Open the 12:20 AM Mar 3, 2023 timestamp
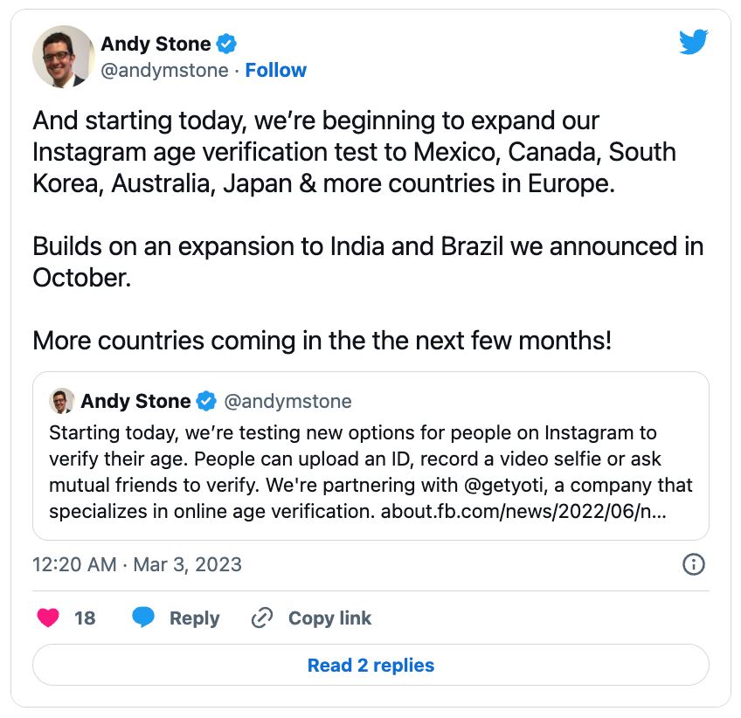The image size is (741, 718). point(136,564)
